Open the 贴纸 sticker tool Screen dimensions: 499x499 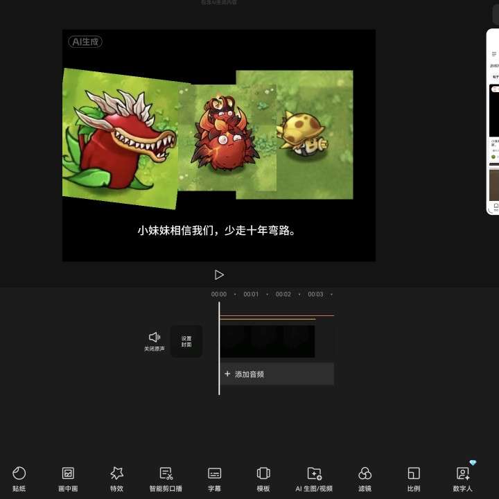(x=19, y=479)
